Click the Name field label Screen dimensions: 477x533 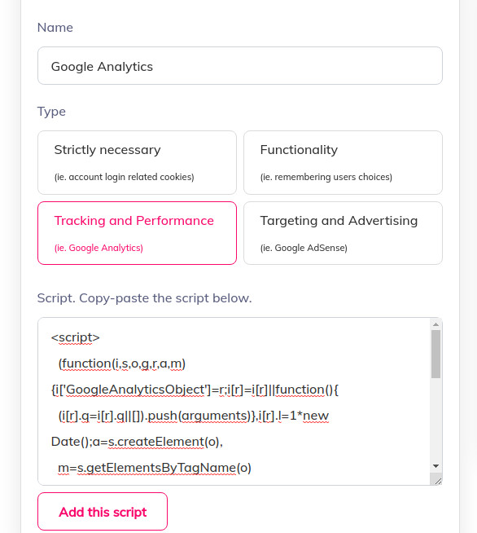pos(55,28)
